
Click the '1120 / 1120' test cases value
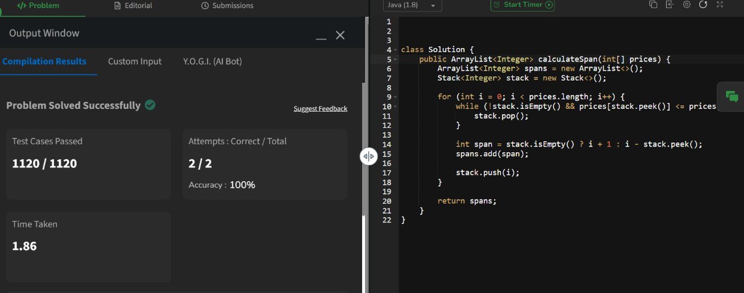click(x=45, y=163)
